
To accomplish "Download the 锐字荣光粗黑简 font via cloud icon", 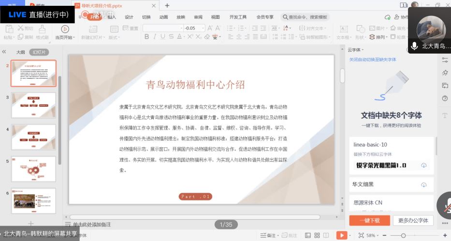I will (423, 165).
